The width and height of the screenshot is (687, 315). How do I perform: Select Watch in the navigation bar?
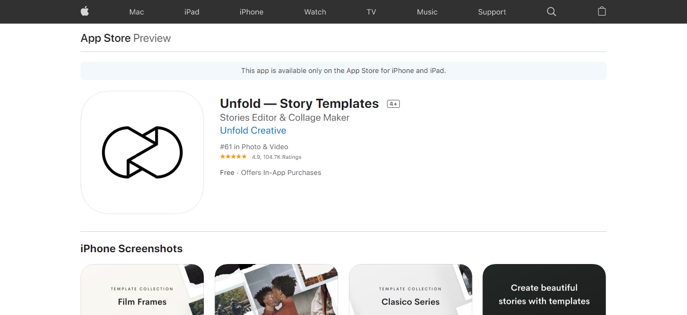click(315, 12)
